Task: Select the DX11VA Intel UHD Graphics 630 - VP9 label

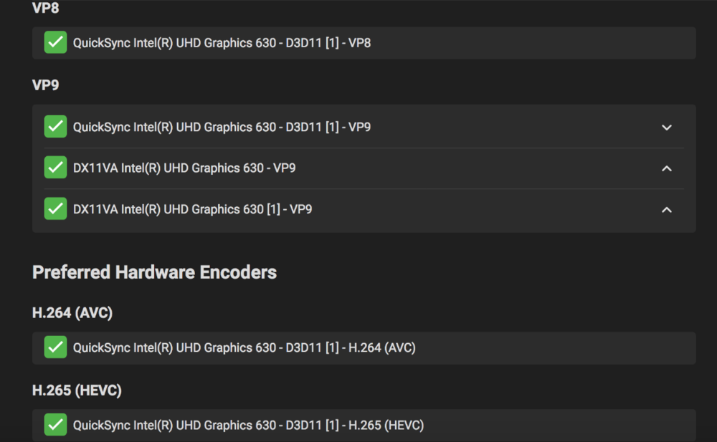Action: click(184, 168)
